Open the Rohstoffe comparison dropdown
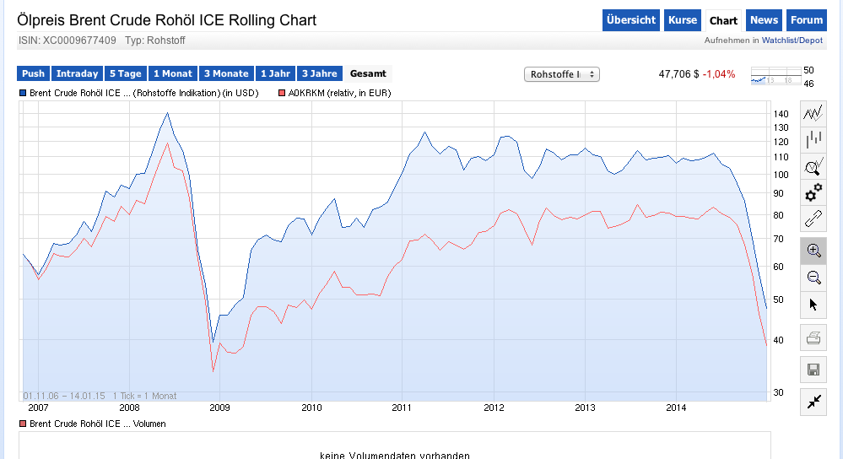 [x=561, y=74]
